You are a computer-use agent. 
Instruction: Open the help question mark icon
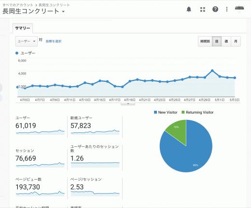point(215,9)
